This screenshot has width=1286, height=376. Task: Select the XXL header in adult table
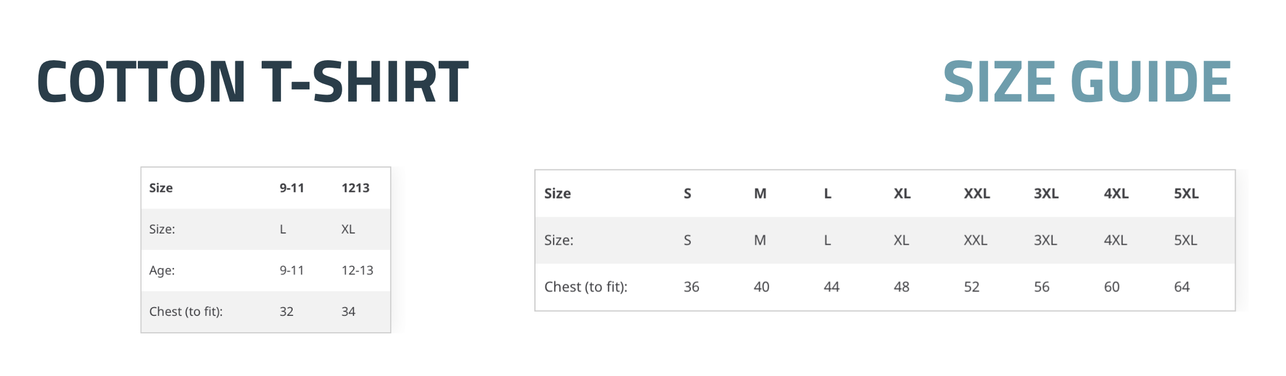tap(976, 193)
